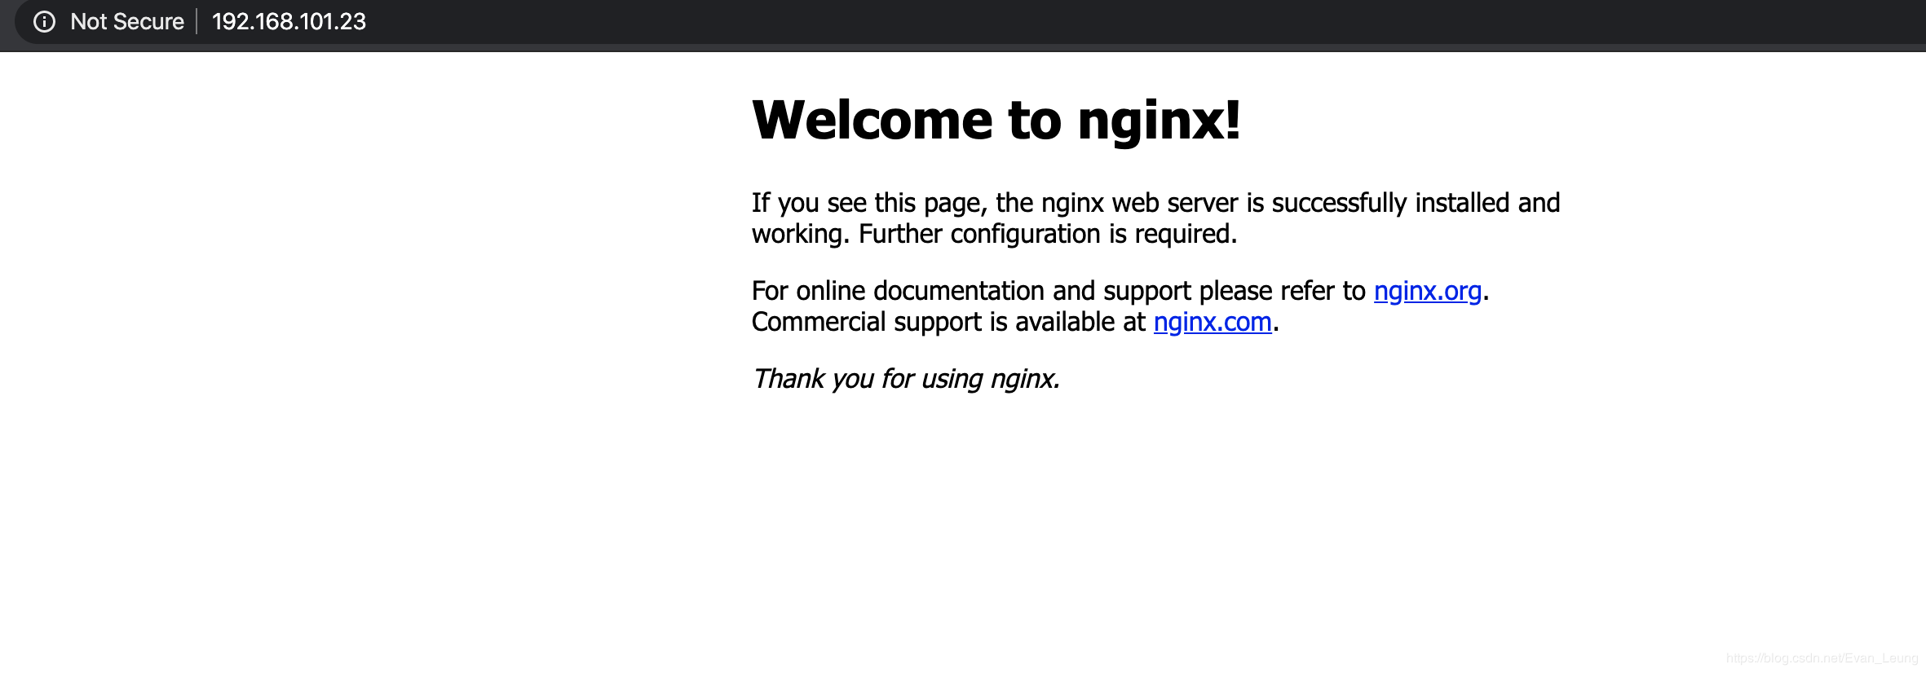Click 'working. Further configuration is required.' line
1926x673 pixels.
[x=994, y=234]
